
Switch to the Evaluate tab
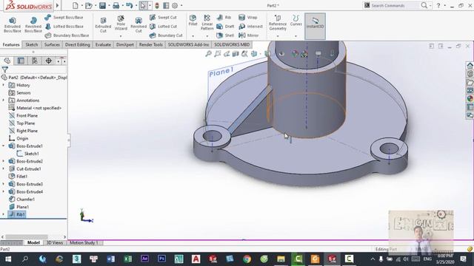(103, 44)
